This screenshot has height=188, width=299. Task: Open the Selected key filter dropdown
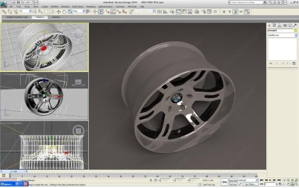(x=248, y=180)
